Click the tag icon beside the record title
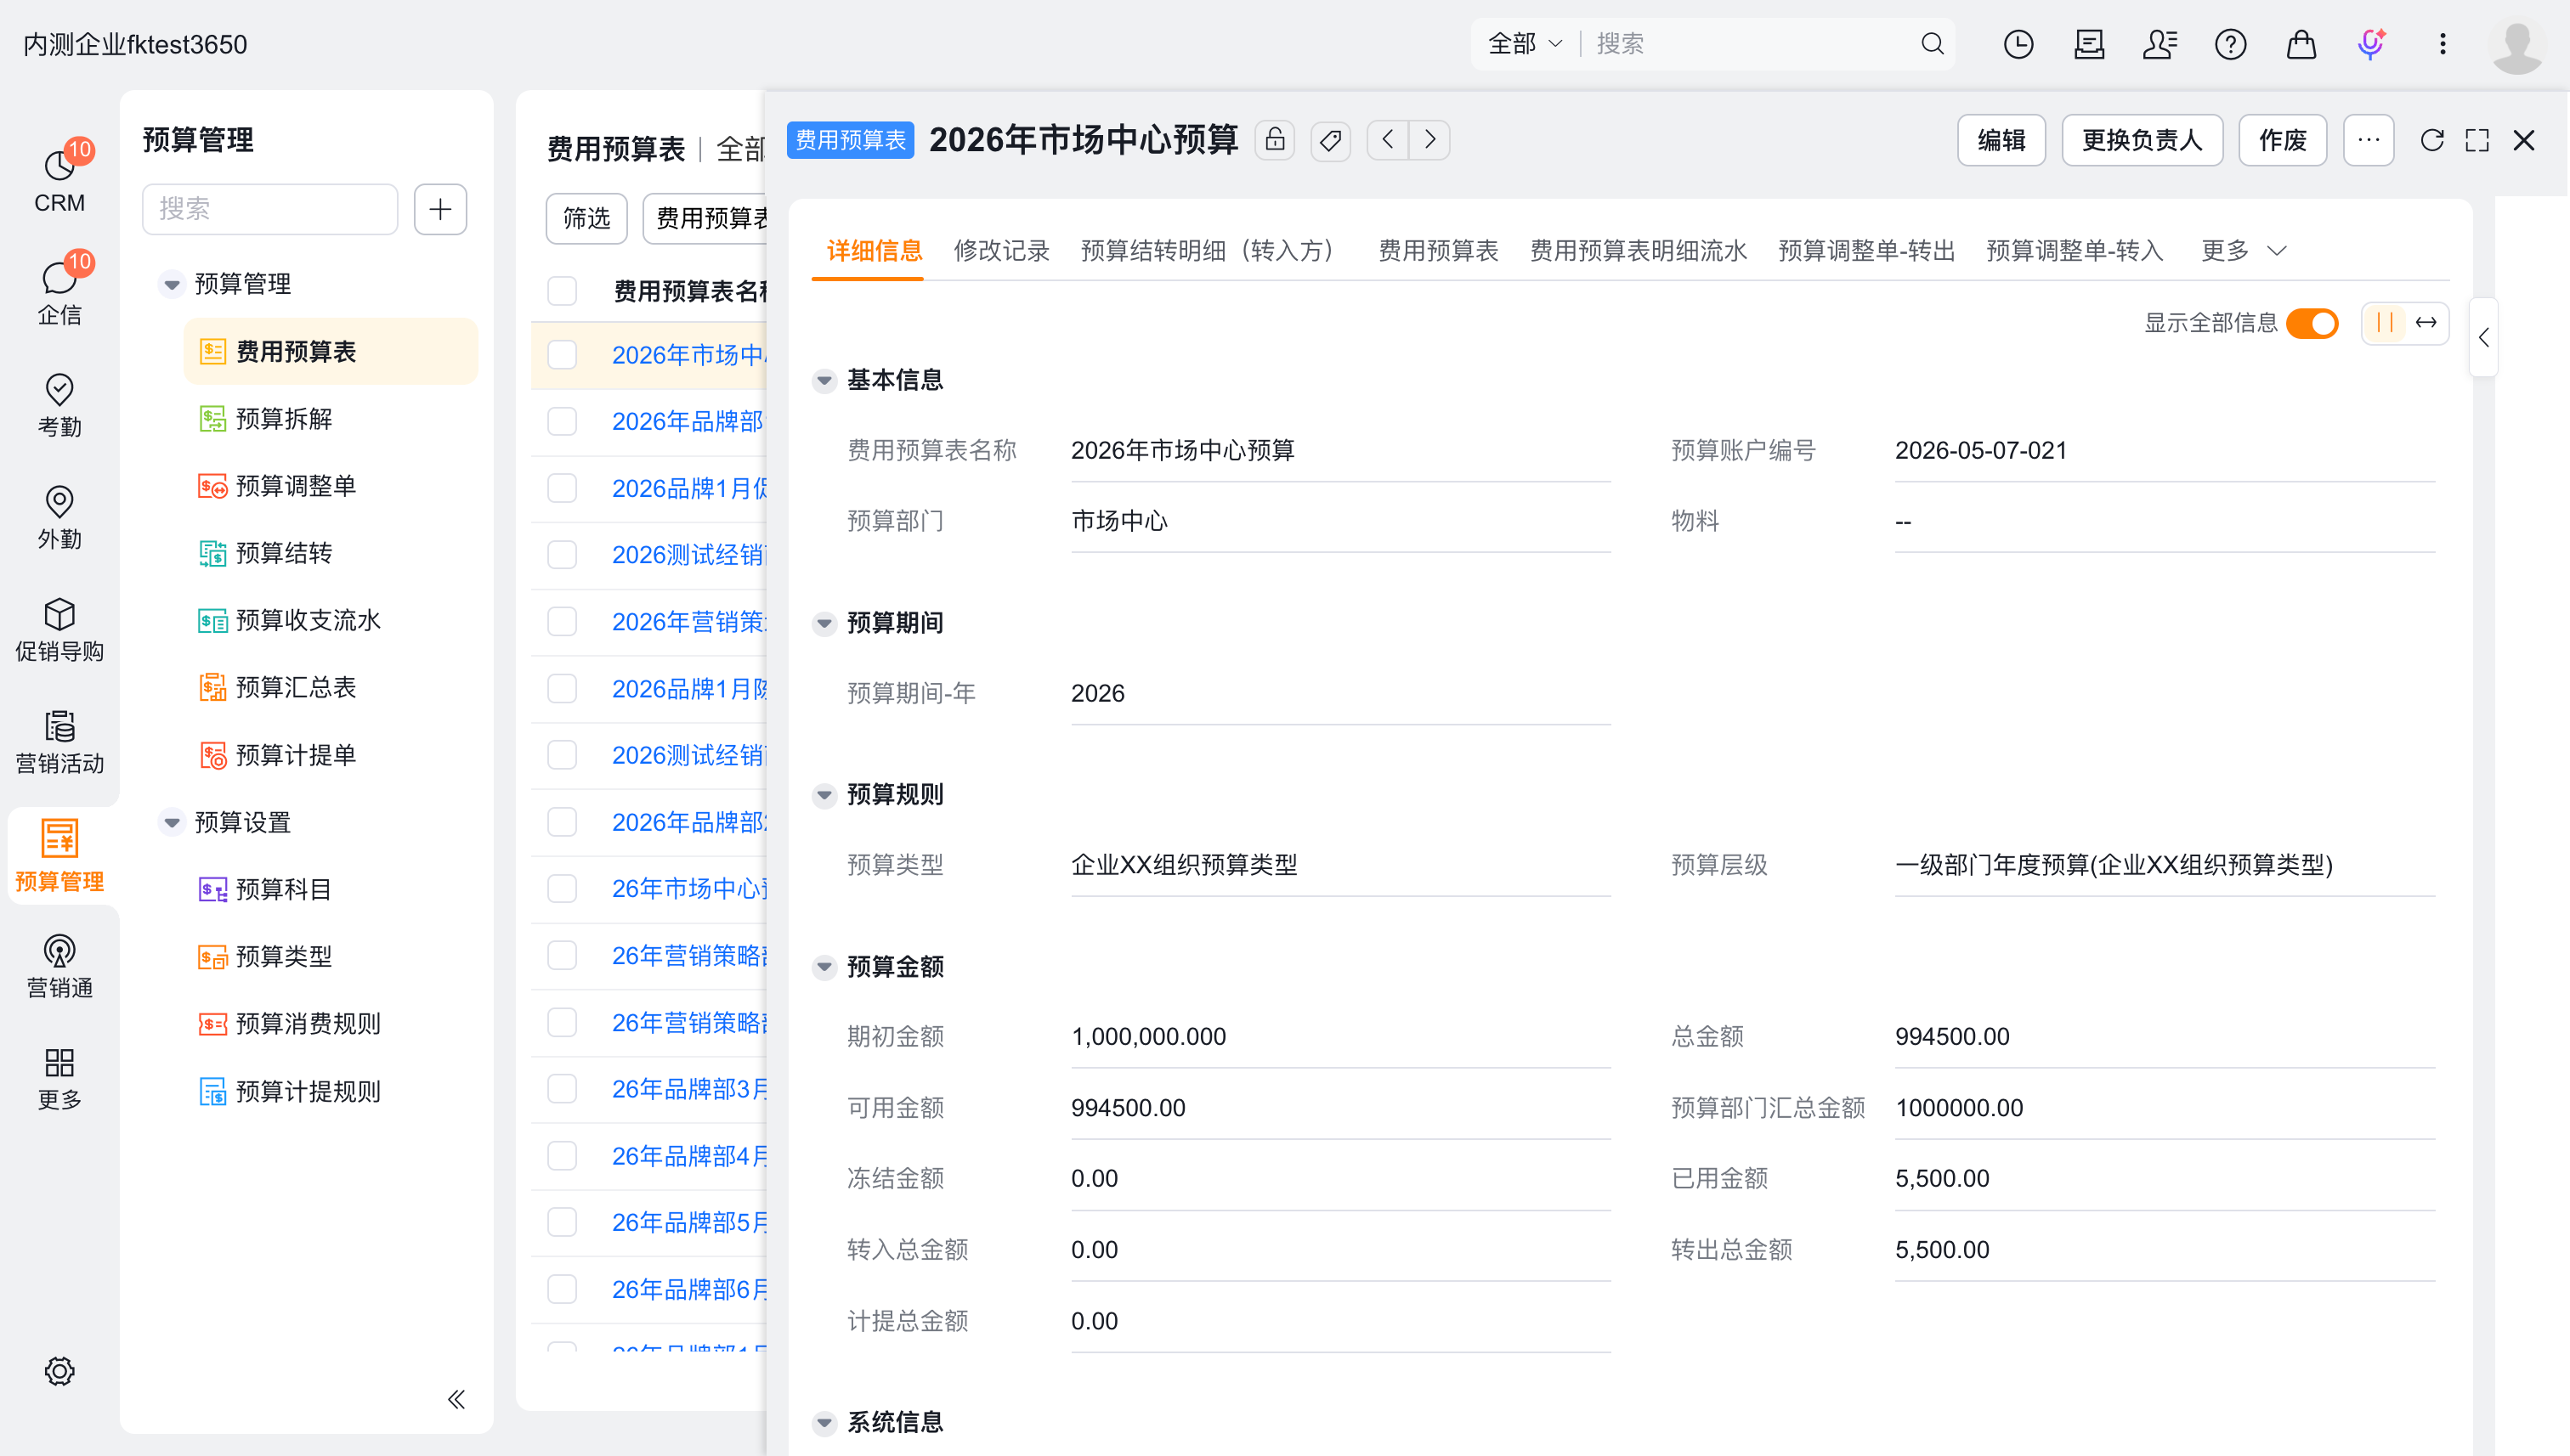The height and width of the screenshot is (1456, 2570). tap(1331, 140)
